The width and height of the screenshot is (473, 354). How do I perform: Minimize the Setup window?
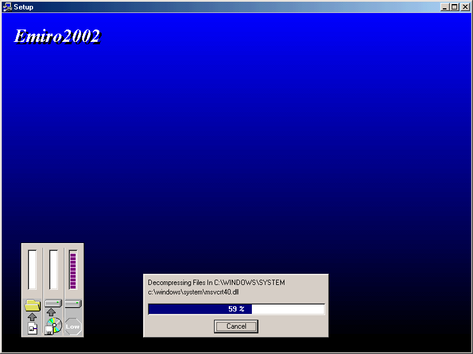point(445,7)
